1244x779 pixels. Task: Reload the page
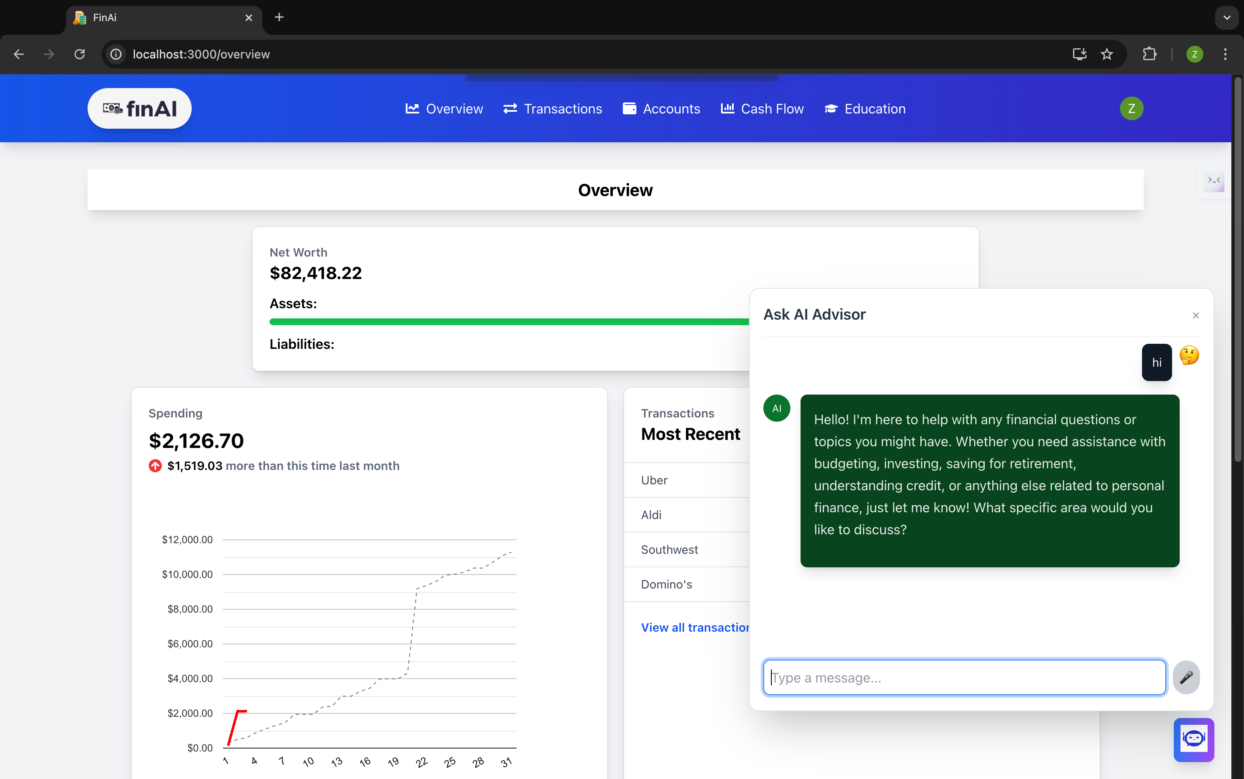[79, 54]
